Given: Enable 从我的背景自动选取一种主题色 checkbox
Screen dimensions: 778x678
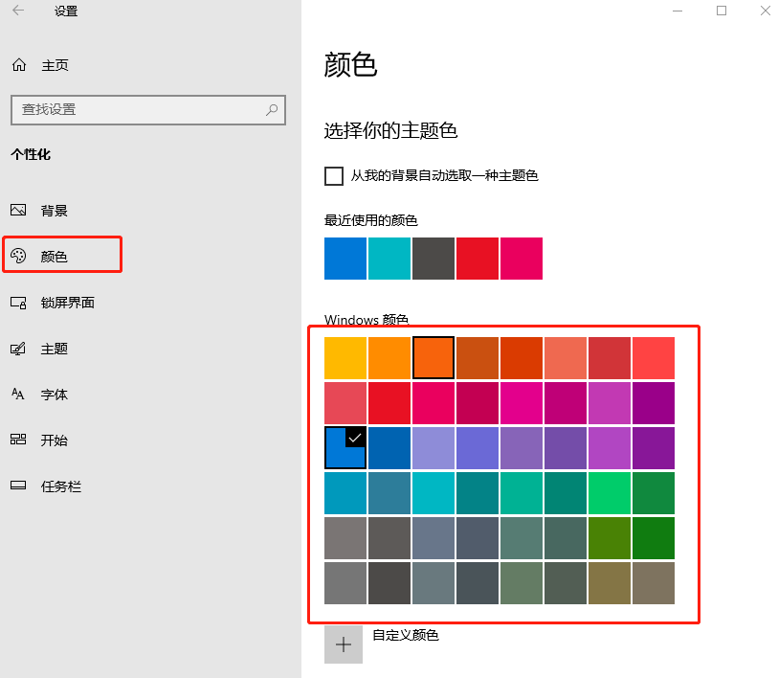Looking at the screenshot, I should point(334,176).
